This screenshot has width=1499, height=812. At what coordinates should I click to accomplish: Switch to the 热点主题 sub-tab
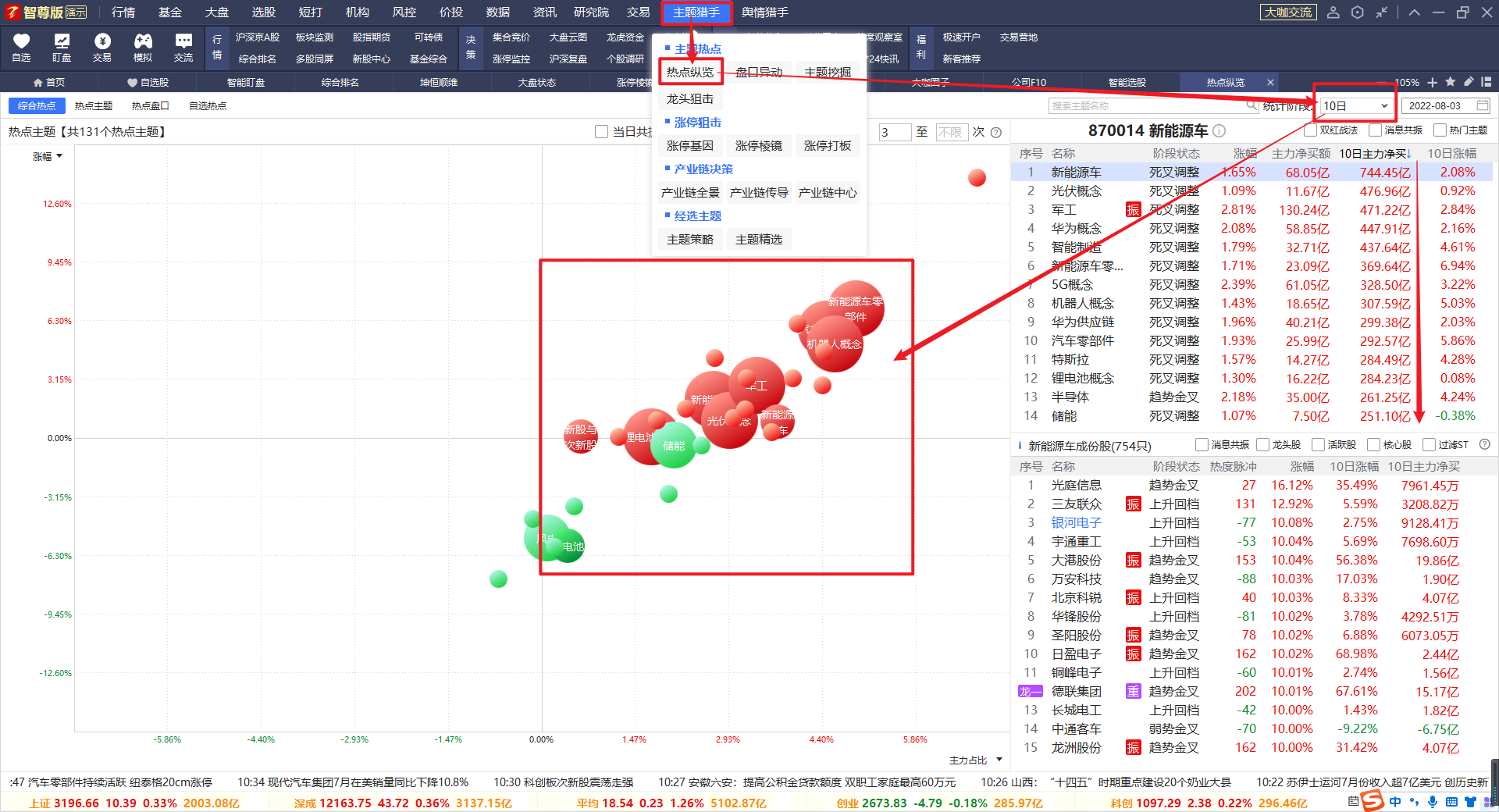click(x=94, y=105)
